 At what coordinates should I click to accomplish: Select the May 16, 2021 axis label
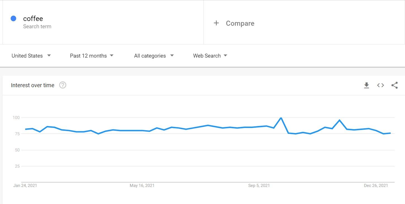coord(142,186)
